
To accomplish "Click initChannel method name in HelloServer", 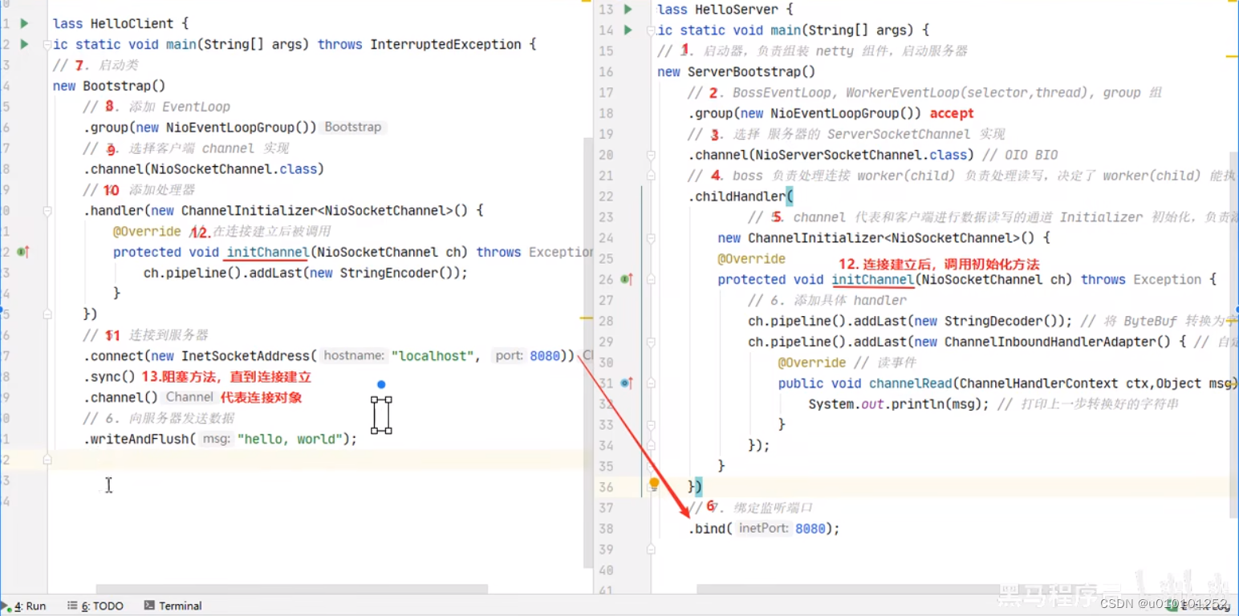I will (x=873, y=279).
